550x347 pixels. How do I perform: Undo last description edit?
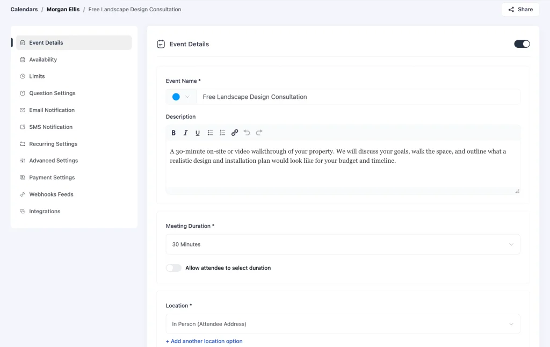pyautogui.click(x=247, y=133)
